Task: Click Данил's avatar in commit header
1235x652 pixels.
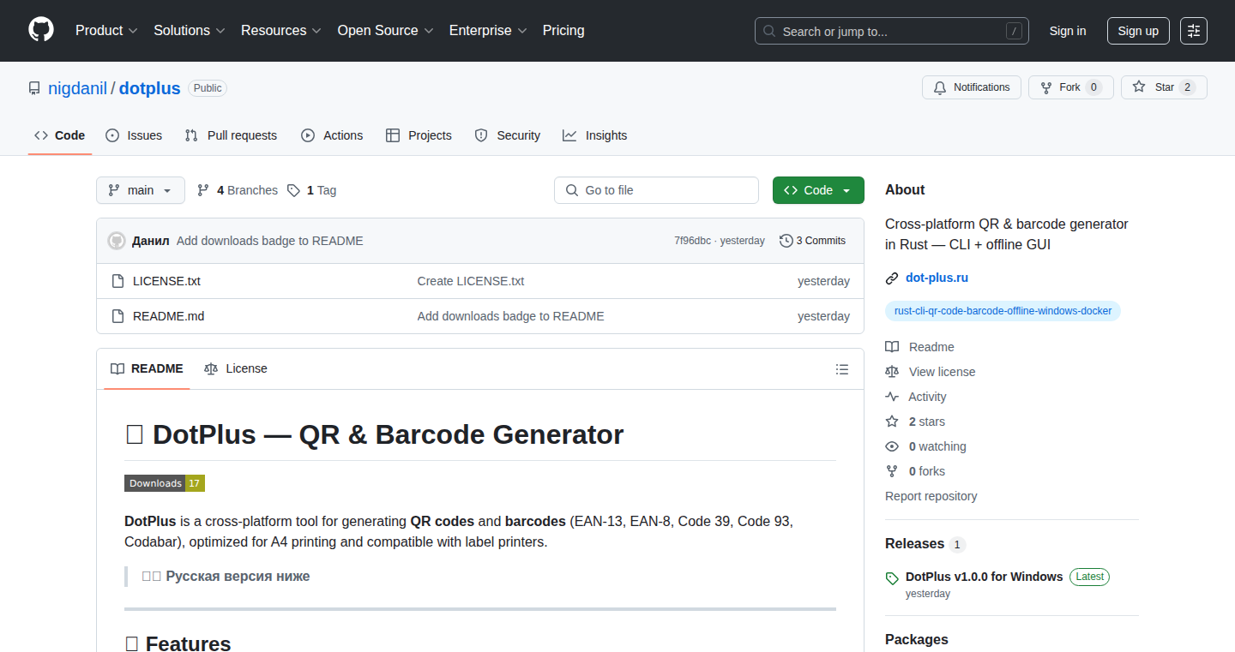Action: coord(117,241)
